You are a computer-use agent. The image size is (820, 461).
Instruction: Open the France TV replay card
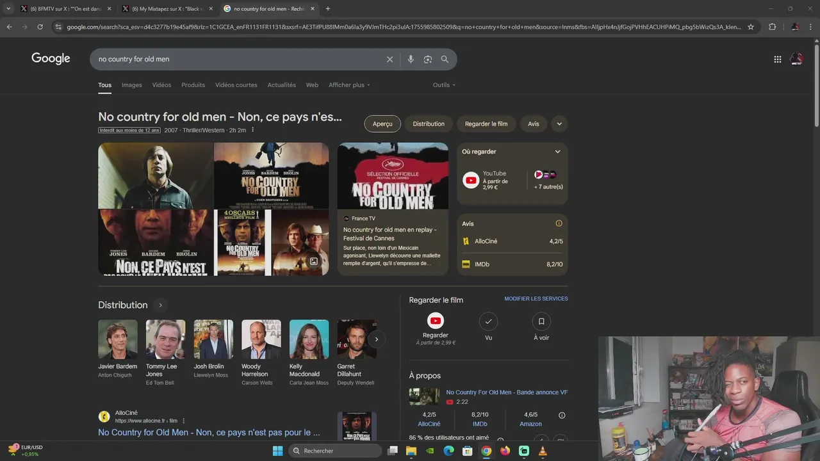(393, 209)
